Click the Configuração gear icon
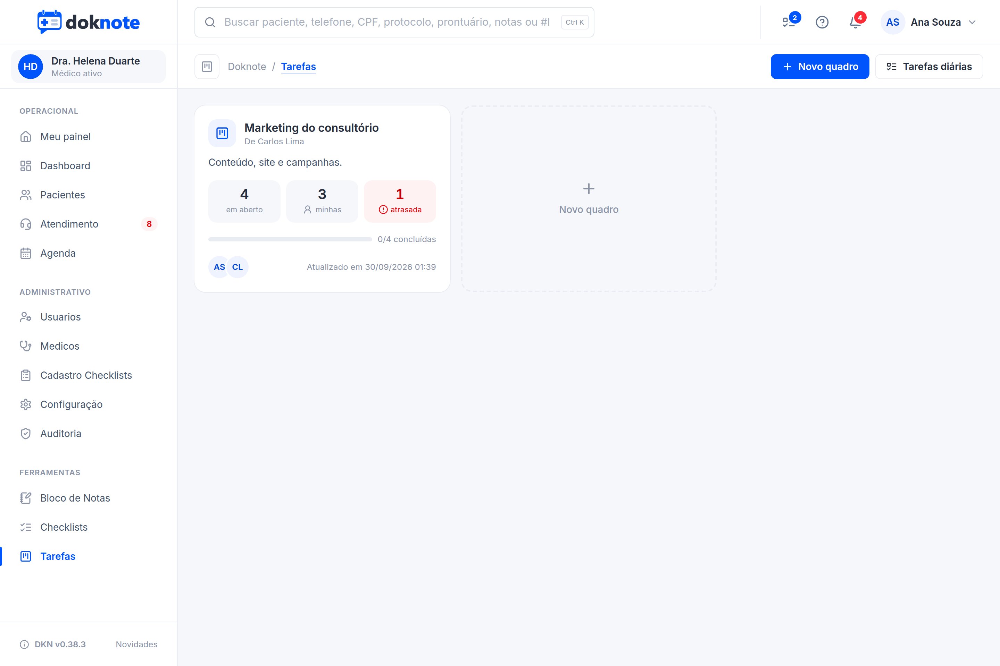Screen dimensions: 1000x666 click(25, 404)
